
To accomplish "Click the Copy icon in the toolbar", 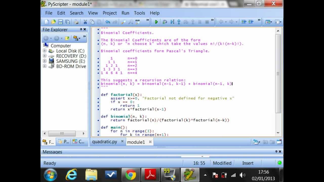I will tap(92, 22).
